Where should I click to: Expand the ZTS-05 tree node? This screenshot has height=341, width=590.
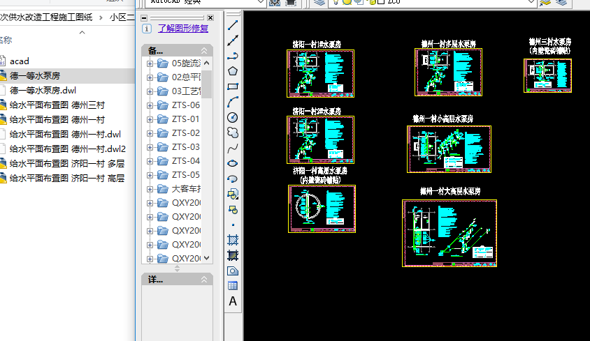pyautogui.click(x=150, y=175)
